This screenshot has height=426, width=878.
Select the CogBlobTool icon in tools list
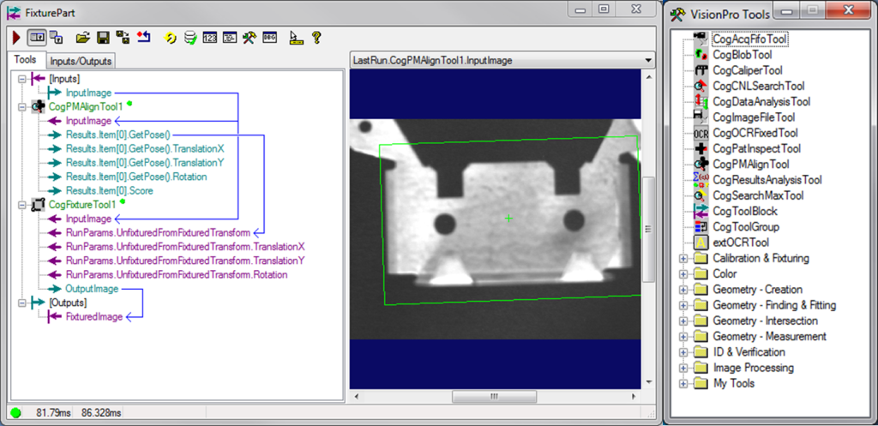pyautogui.click(x=701, y=54)
